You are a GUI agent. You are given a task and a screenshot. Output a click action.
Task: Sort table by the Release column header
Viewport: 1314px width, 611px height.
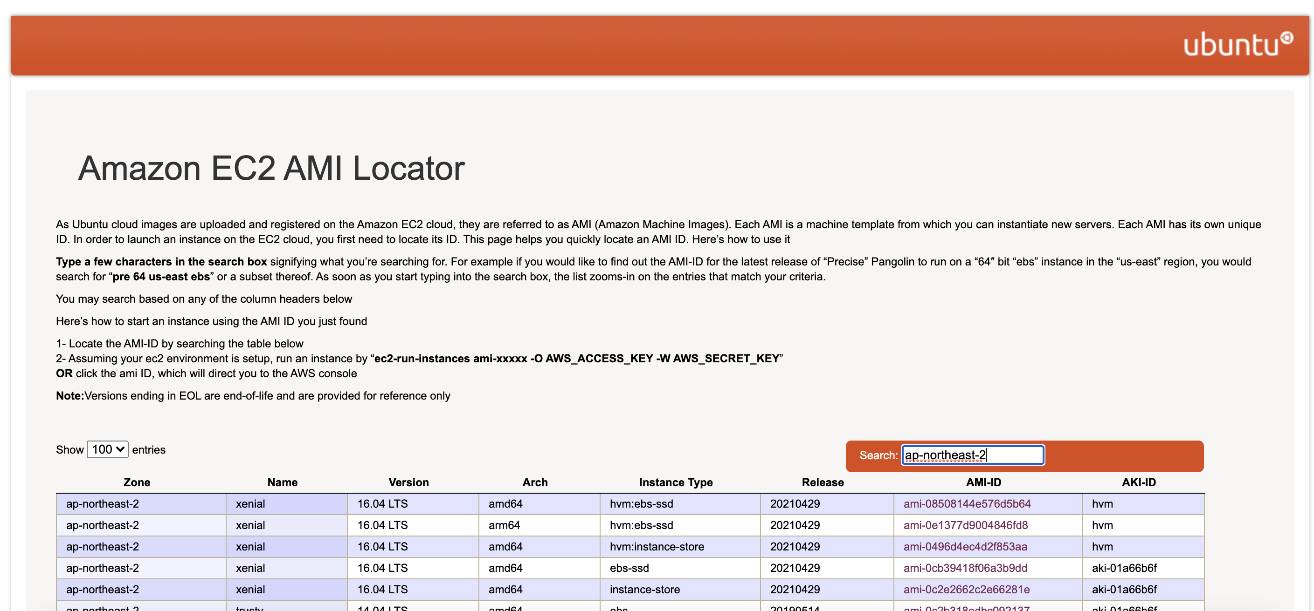point(823,482)
